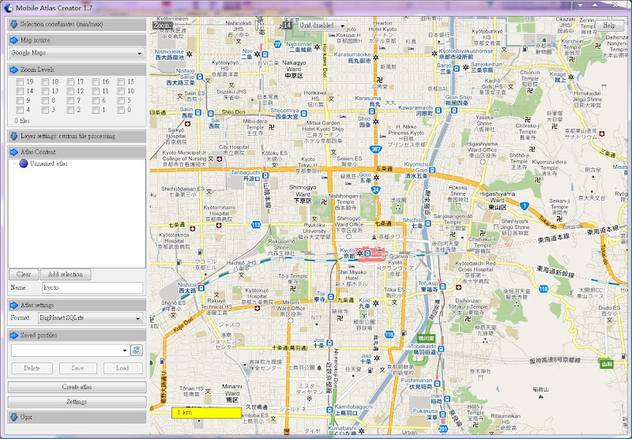
Task: Click the Nishioji station icon
Action: coord(201,288)
